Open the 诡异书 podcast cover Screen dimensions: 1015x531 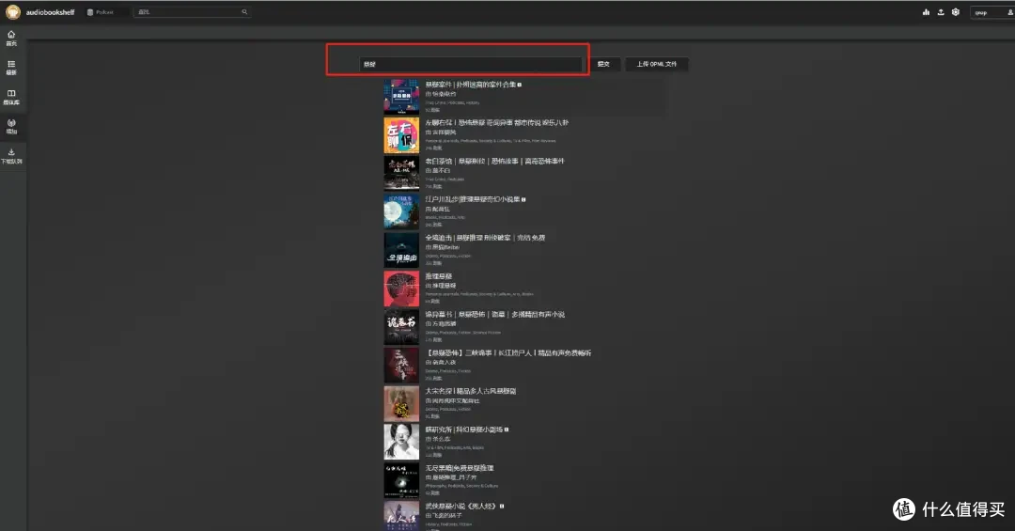(x=401, y=326)
